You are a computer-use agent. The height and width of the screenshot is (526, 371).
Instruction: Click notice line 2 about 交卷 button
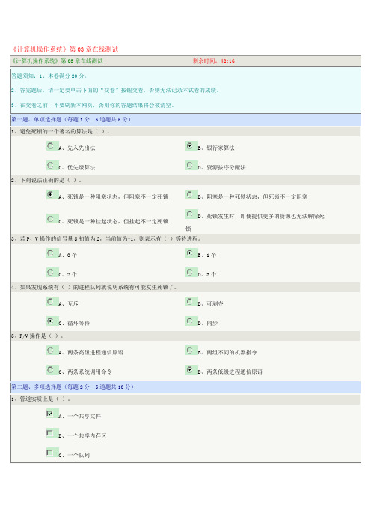115,90
